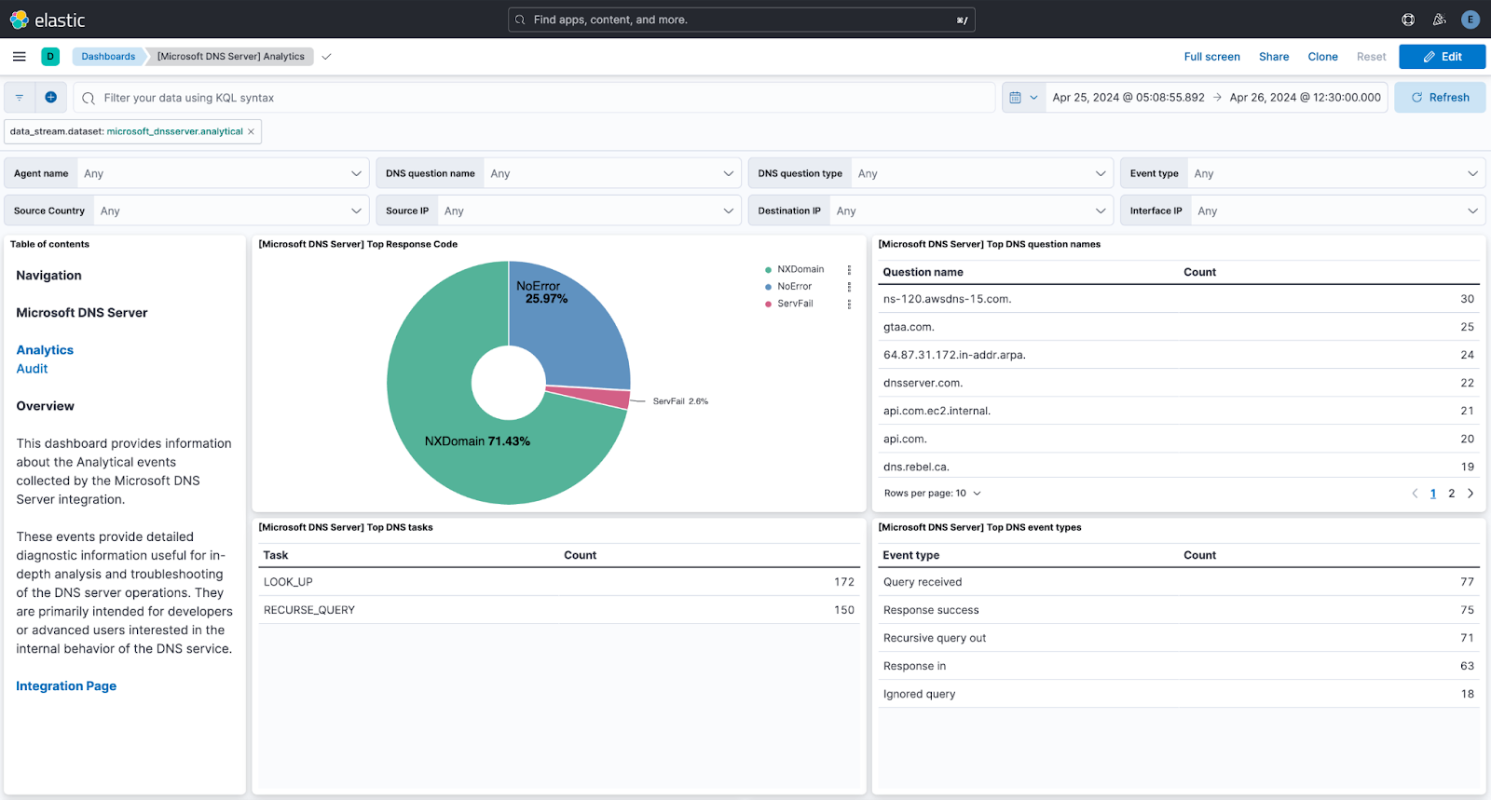1491x800 pixels.
Task: Focus the global search field
Action: pyautogui.click(x=742, y=20)
